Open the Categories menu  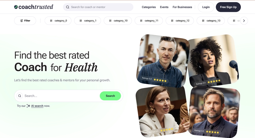[149, 7]
